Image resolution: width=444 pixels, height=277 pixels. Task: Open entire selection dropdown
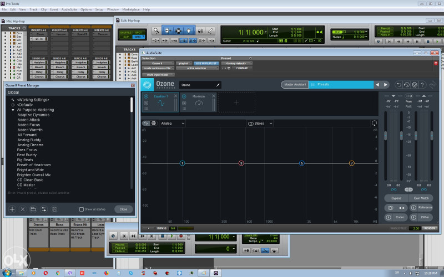(198, 68)
